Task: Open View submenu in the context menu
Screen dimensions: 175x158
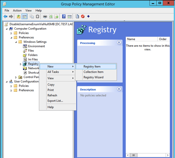Action: click(x=58, y=78)
